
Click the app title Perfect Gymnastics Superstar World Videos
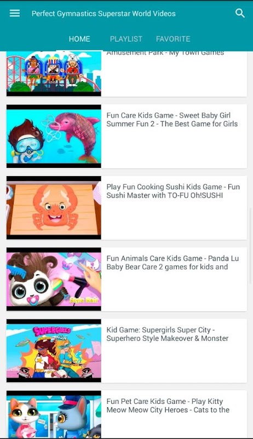click(104, 13)
